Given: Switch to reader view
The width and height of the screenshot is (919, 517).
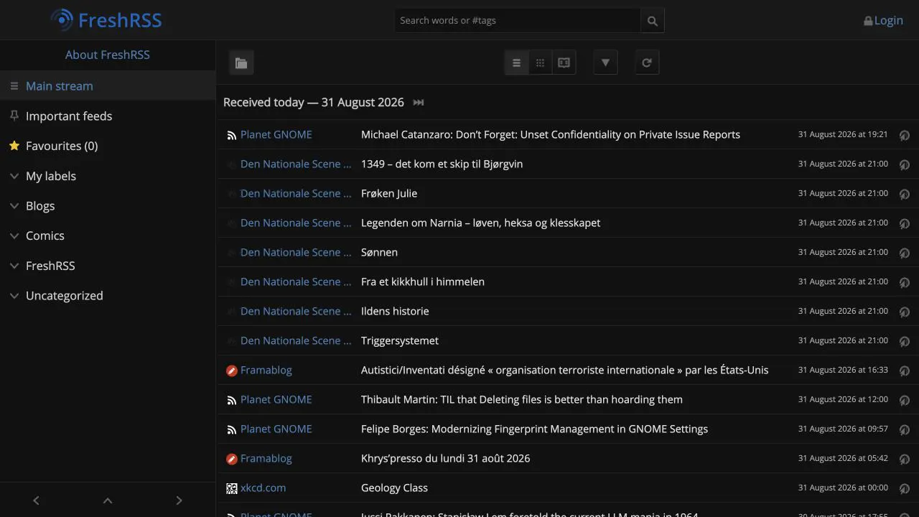Looking at the screenshot, I should (564, 63).
